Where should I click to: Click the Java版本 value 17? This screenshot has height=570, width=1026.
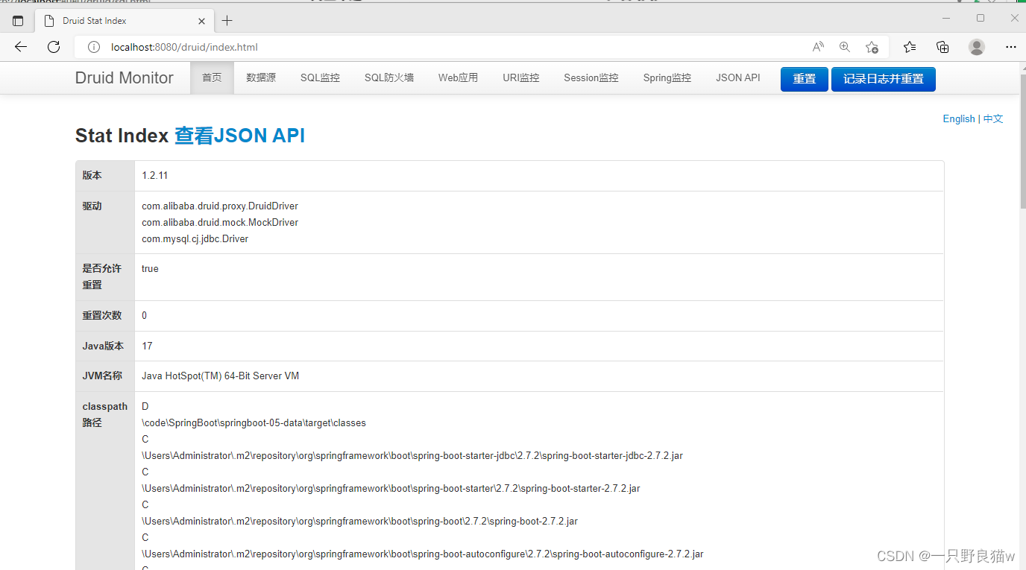147,346
